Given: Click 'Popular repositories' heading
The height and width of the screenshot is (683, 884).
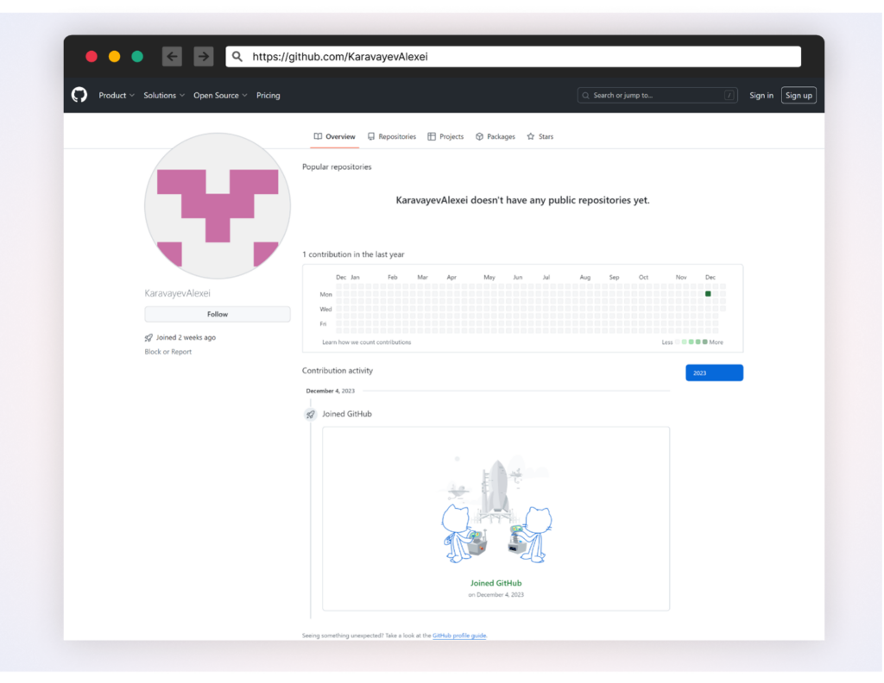Looking at the screenshot, I should (x=337, y=166).
